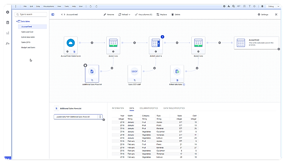
Task: Select Edited data table in the list
Action: (28, 37)
